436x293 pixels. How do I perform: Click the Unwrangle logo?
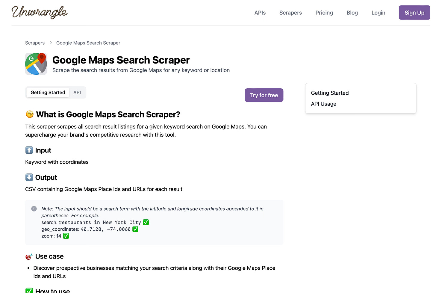point(40,12)
